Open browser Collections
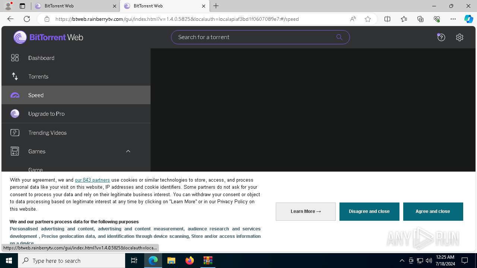The height and width of the screenshot is (268, 477). pyautogui.click(x=420, y=19)
